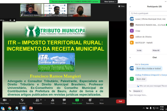Expand arrow beside Participants button
The height and width of the screenshot is (111, 167).
(x=45, y=100)
